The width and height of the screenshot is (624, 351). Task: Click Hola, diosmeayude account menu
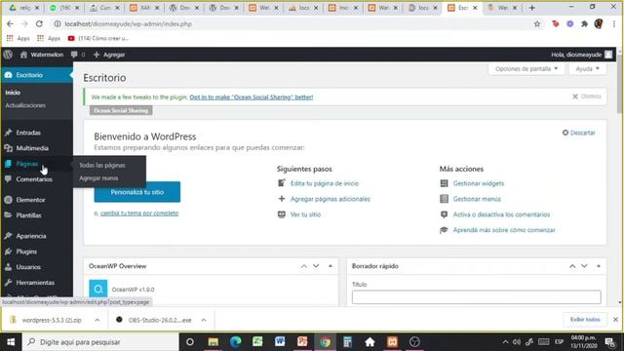click(581, 55)
